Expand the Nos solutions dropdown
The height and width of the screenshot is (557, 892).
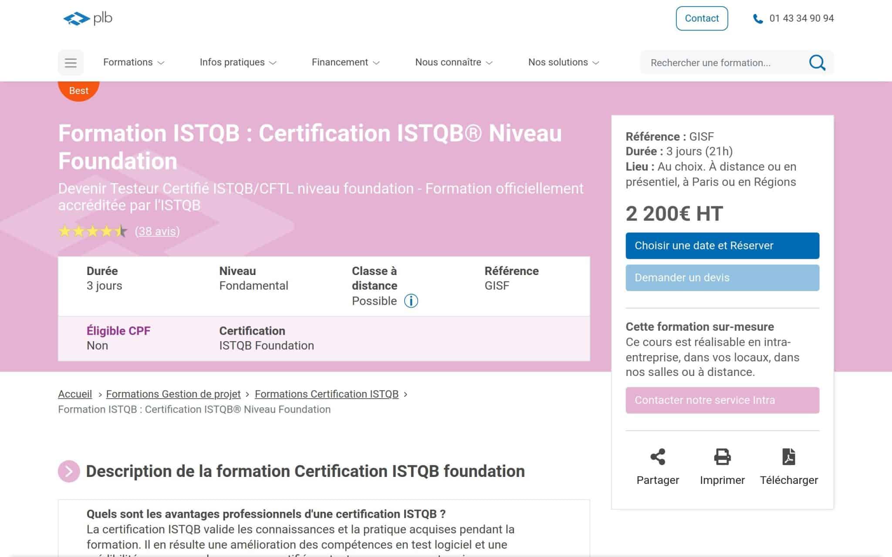[x=564, y=62]
